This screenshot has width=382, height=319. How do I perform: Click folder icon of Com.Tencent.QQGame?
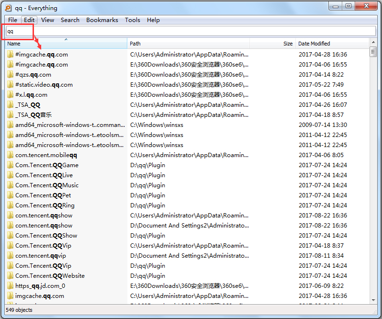[x=10, y=165]
